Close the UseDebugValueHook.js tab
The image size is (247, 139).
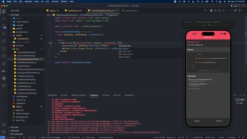(118, 10)
